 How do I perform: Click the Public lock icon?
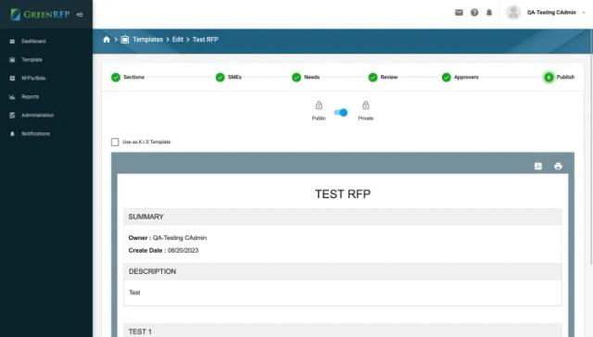(x=319, y=105)
